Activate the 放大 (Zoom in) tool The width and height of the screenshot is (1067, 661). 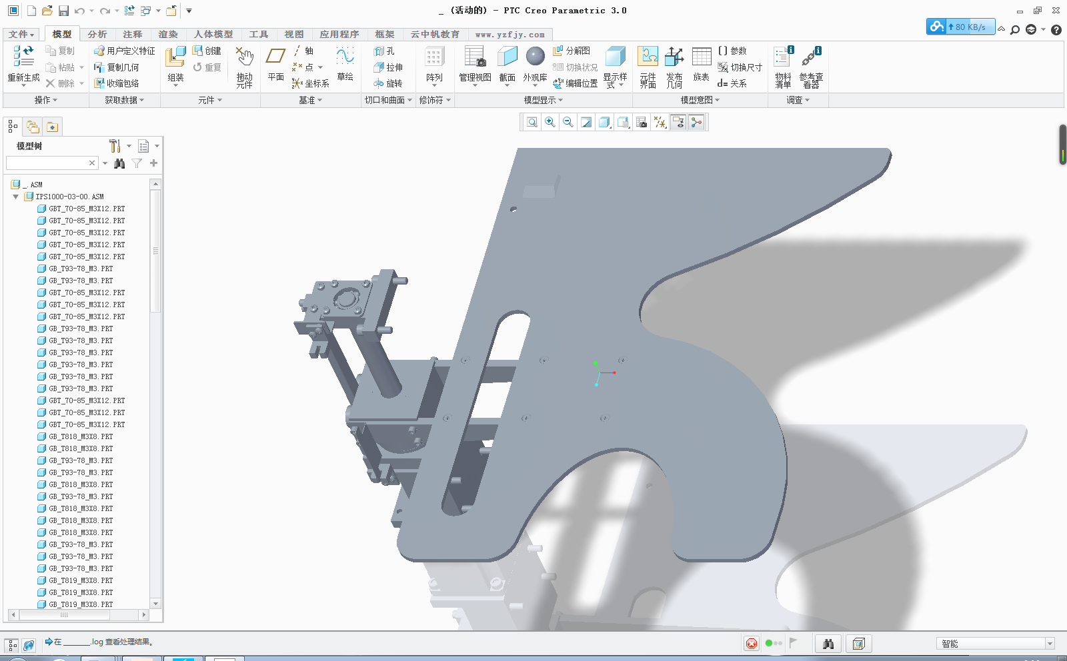[x=550, y=122]
